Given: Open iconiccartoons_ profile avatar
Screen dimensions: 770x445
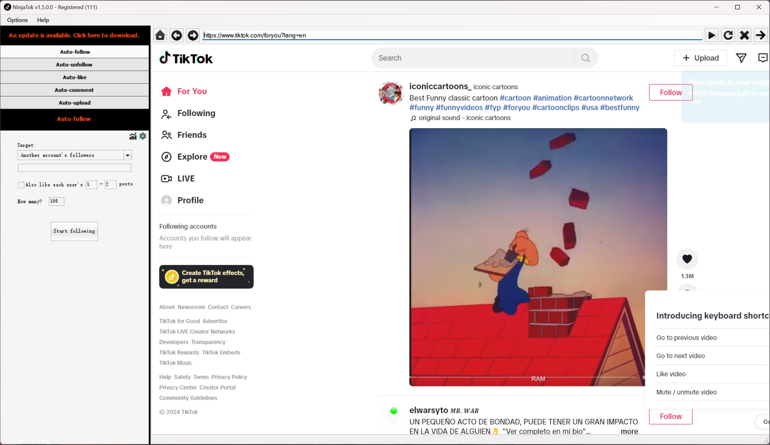Looking at the screenshot, I should [391, 93].
